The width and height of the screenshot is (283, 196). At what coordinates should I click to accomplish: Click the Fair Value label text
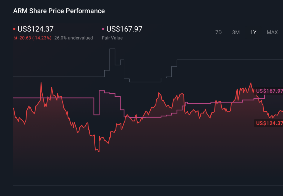point(112,38)
